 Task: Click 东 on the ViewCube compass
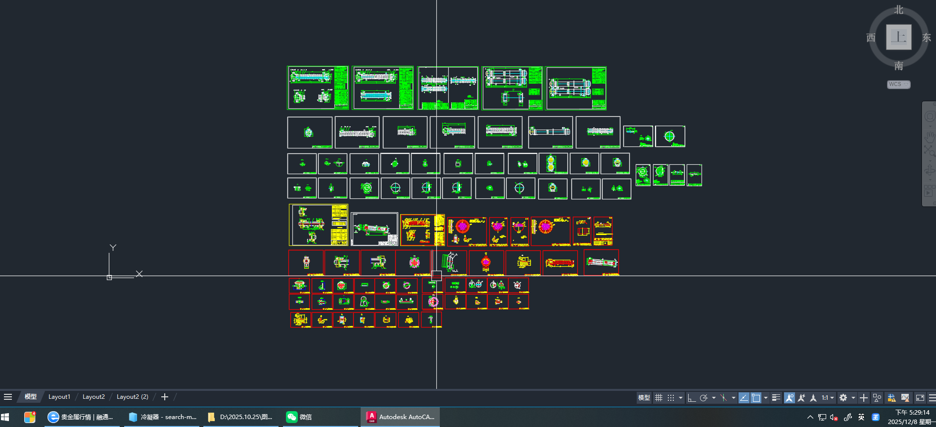(927, 38)
